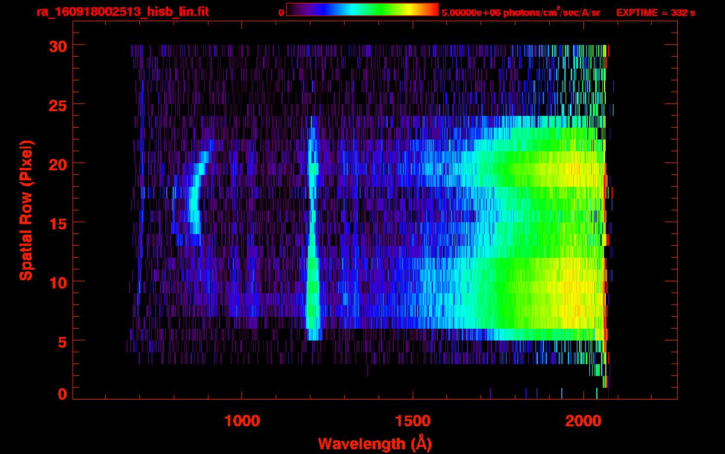Click the x-axis tick label 1500

coord(413,420)
